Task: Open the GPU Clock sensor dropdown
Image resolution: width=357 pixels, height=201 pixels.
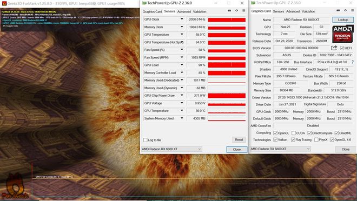Action: coord(182,19)
